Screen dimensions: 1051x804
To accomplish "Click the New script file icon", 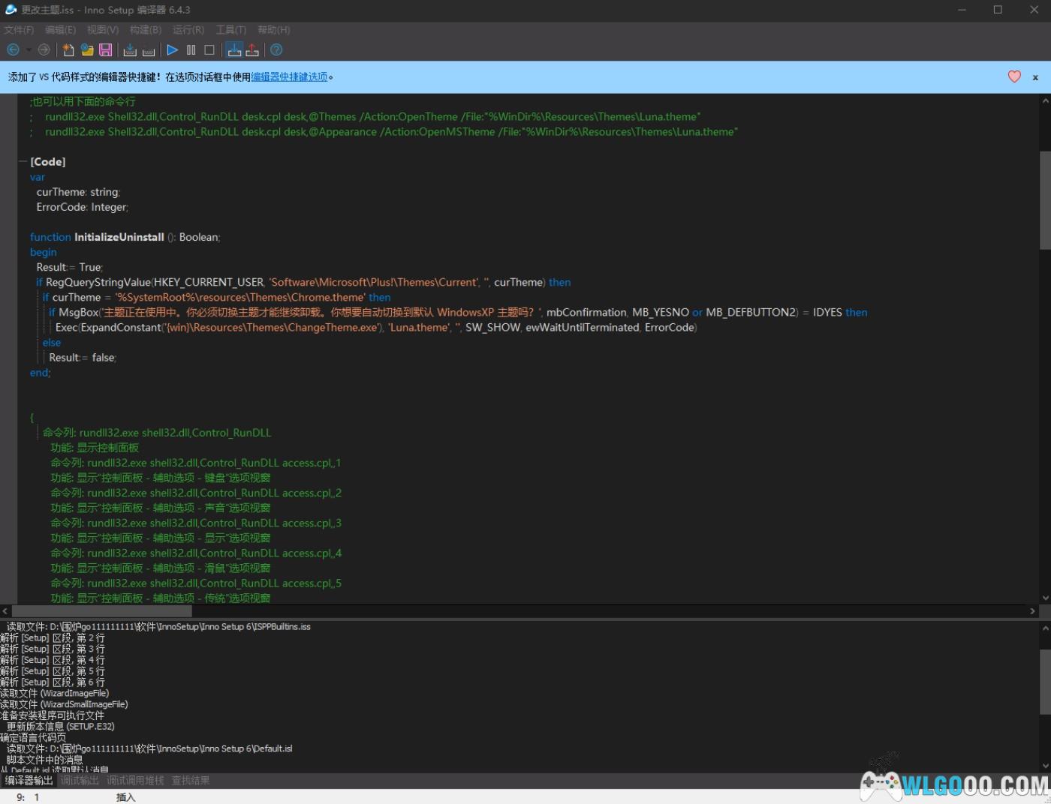I will 68,50.
